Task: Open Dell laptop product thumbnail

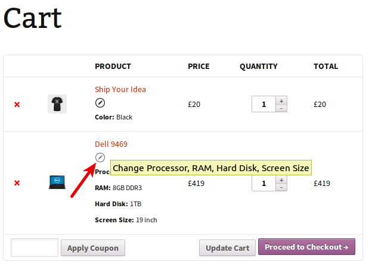Action: tap(57, 182)
